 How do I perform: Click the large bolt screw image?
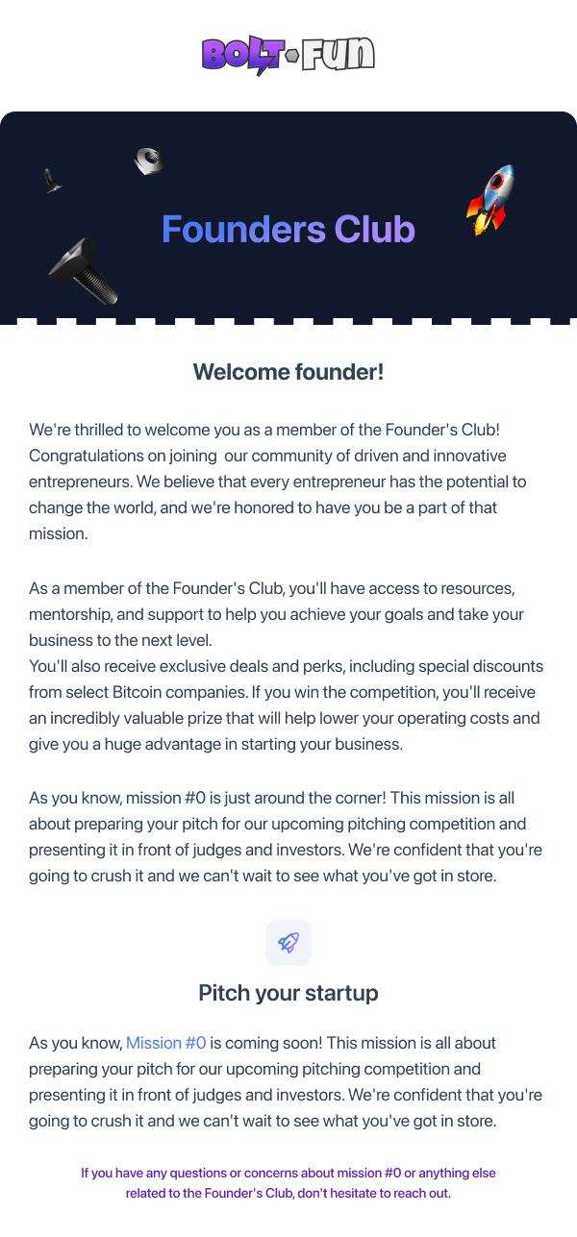point(84,272)
